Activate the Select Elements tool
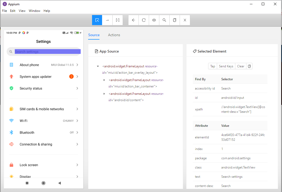Image resolution: width=282 pixels, height=192 pixels. tap(97, 20)
